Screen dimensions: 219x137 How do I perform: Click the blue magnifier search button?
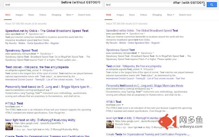tap(211, 4)
